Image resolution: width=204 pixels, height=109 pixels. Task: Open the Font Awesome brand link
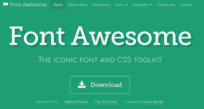[x=25, y=5]
